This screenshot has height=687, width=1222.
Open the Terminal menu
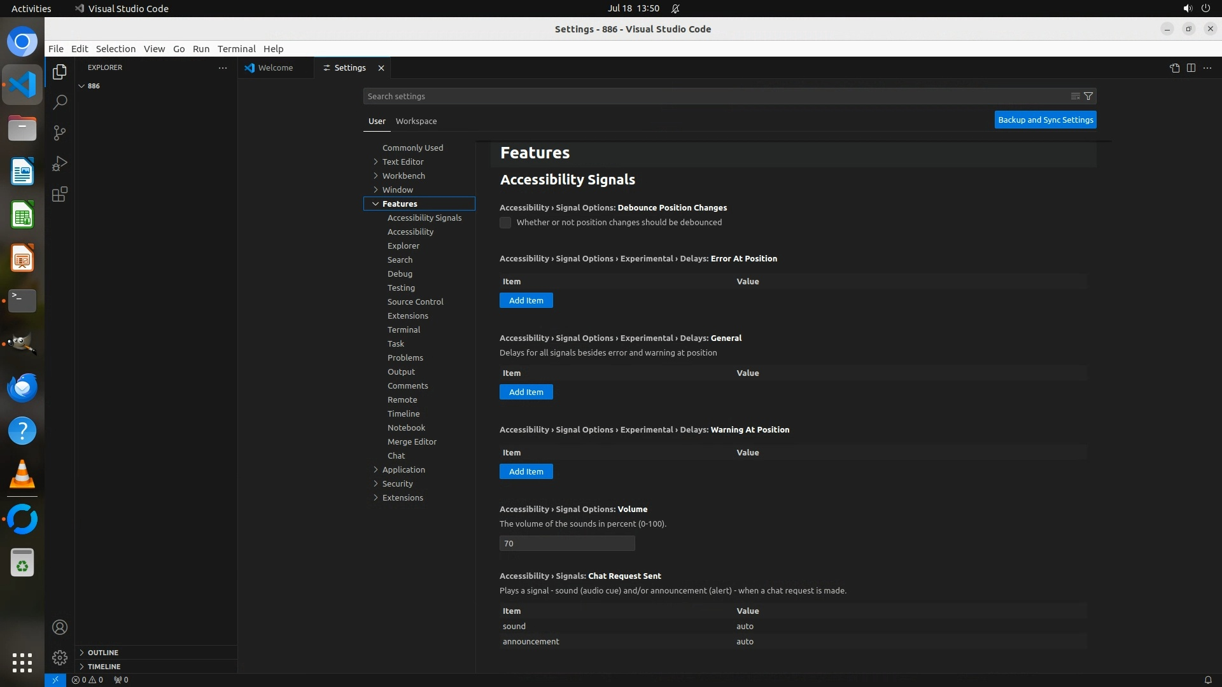[236, 49]
